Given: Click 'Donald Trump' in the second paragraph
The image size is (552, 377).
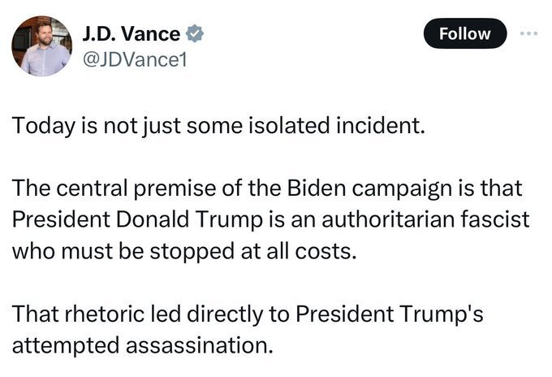Looking at the screenshot, I should (x=189, y=220).
